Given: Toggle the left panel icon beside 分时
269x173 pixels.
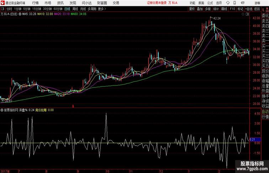Looking at the screenshot, I should (2, 9).
